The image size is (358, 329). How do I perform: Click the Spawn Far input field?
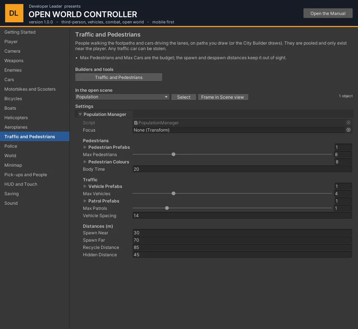242,240
